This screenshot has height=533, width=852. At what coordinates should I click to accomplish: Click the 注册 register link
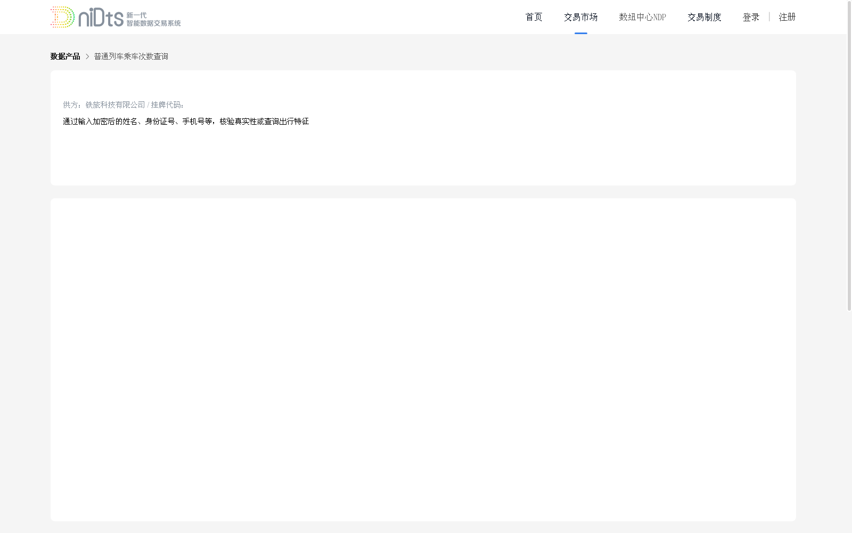pos(787,17)
